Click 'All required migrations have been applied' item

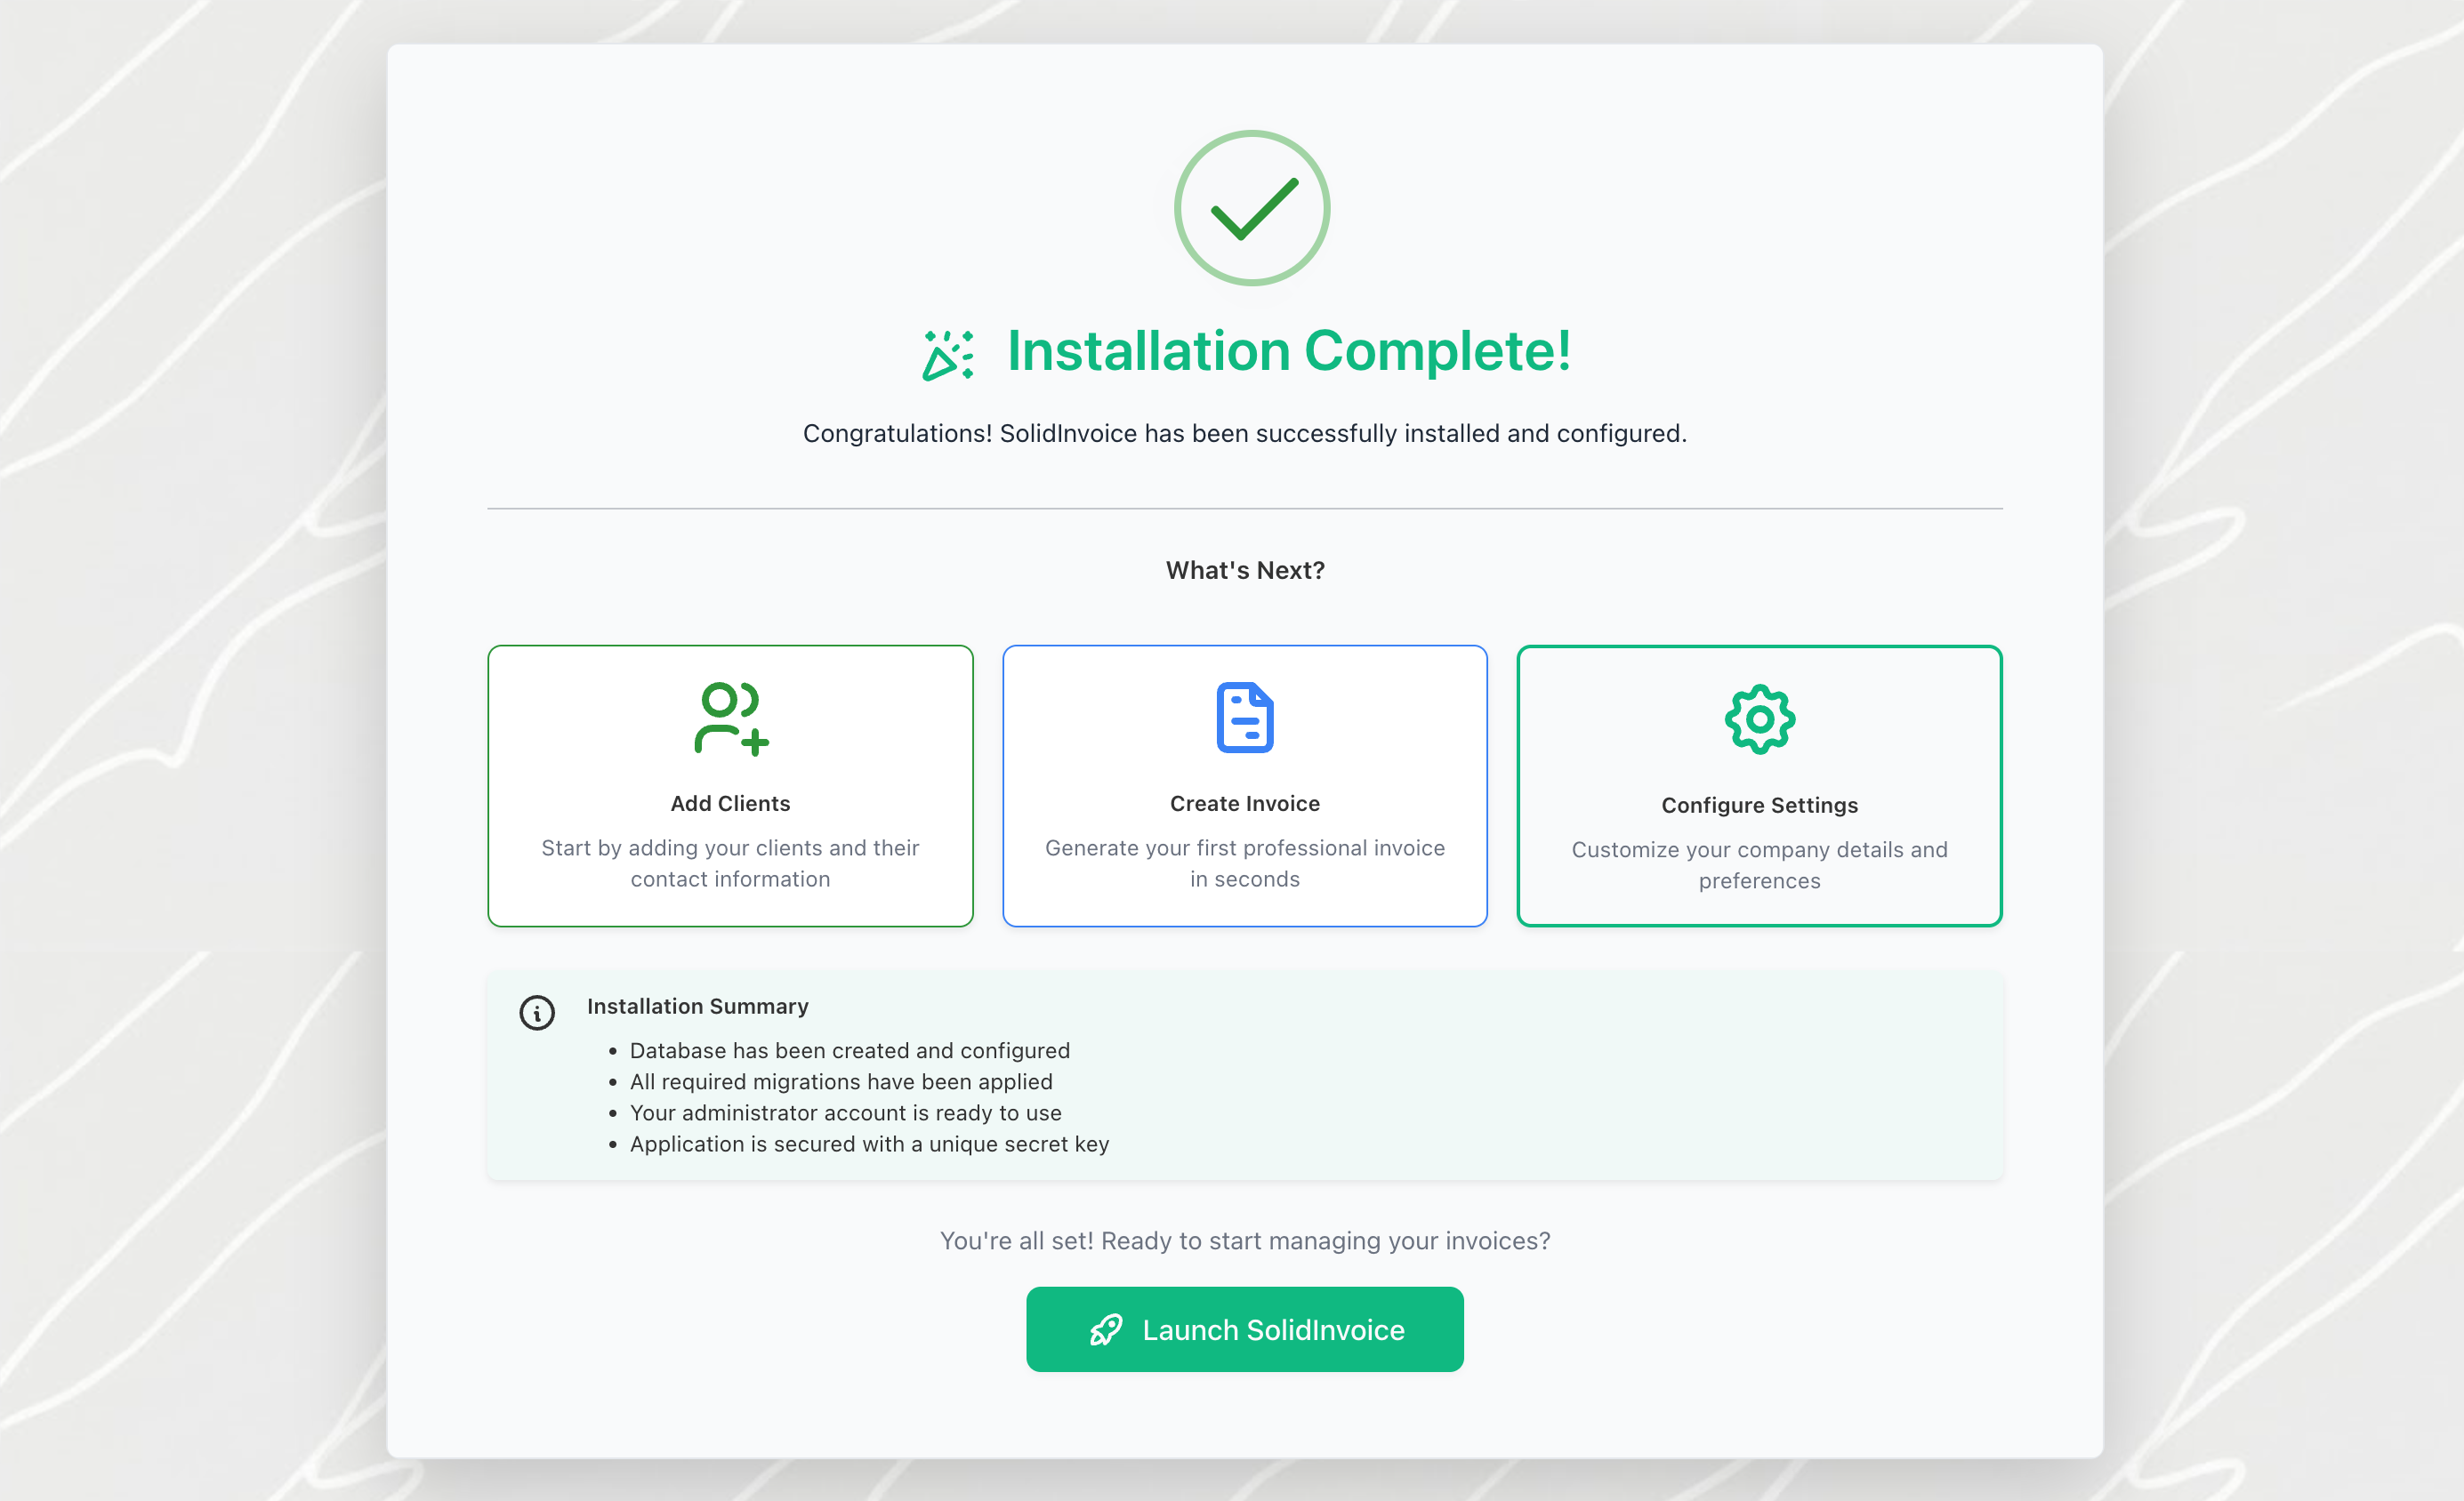pos(840,1081)
